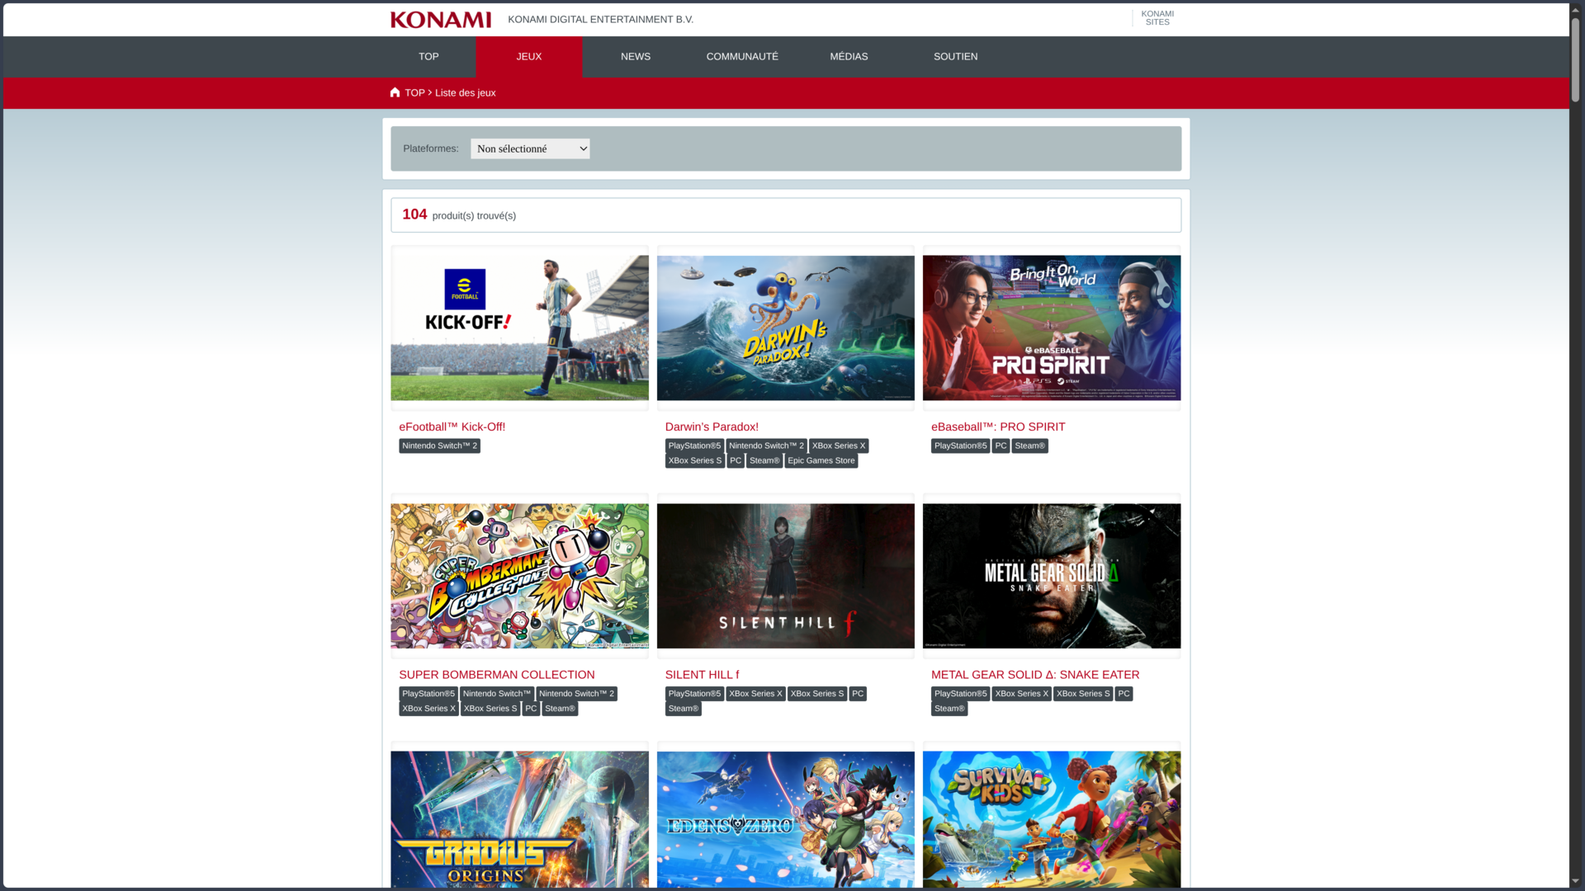Open the Super Bomberman Collection thumbnail

[x=519, y=576]
